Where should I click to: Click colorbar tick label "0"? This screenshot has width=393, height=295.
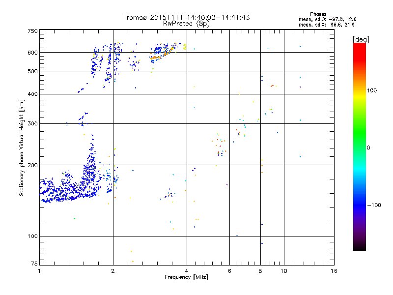[x=368, y=148]
